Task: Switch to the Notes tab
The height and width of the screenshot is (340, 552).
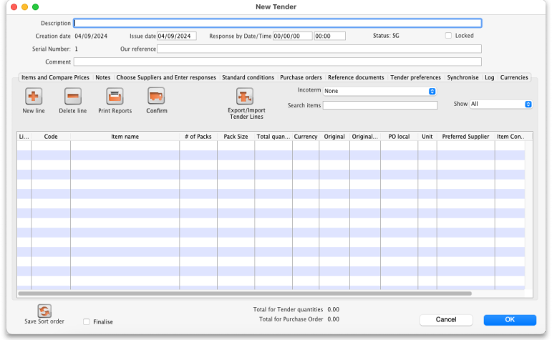Action: 103,77
